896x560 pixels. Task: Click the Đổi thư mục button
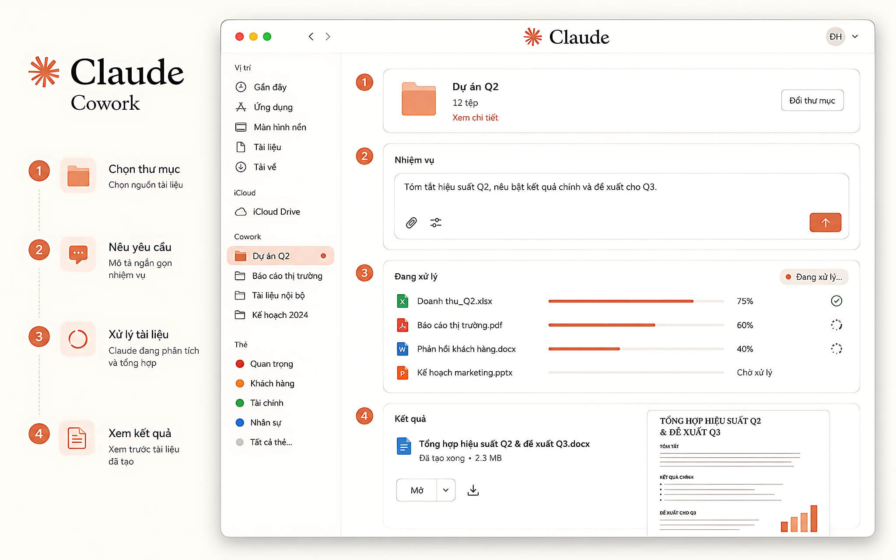click(x=812, y=101)
